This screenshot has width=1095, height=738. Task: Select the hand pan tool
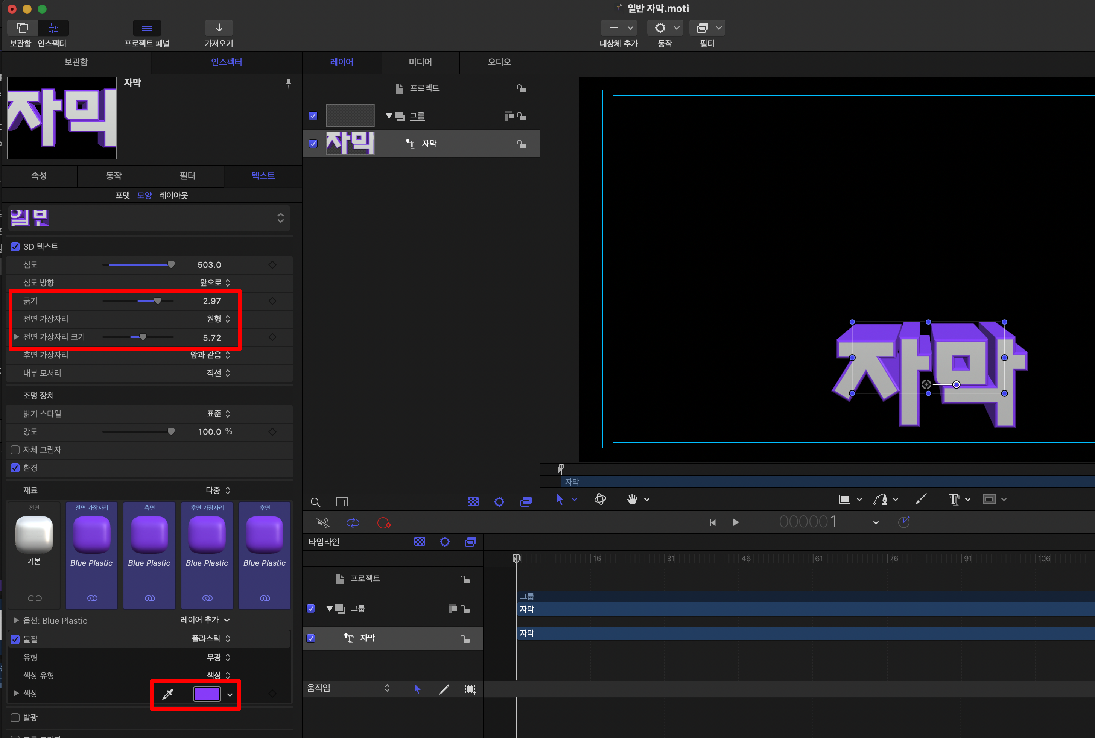[632, 499]
